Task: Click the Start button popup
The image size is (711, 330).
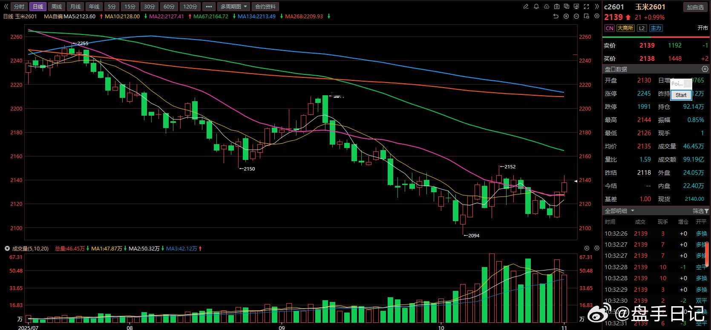Action: (681, 95)
